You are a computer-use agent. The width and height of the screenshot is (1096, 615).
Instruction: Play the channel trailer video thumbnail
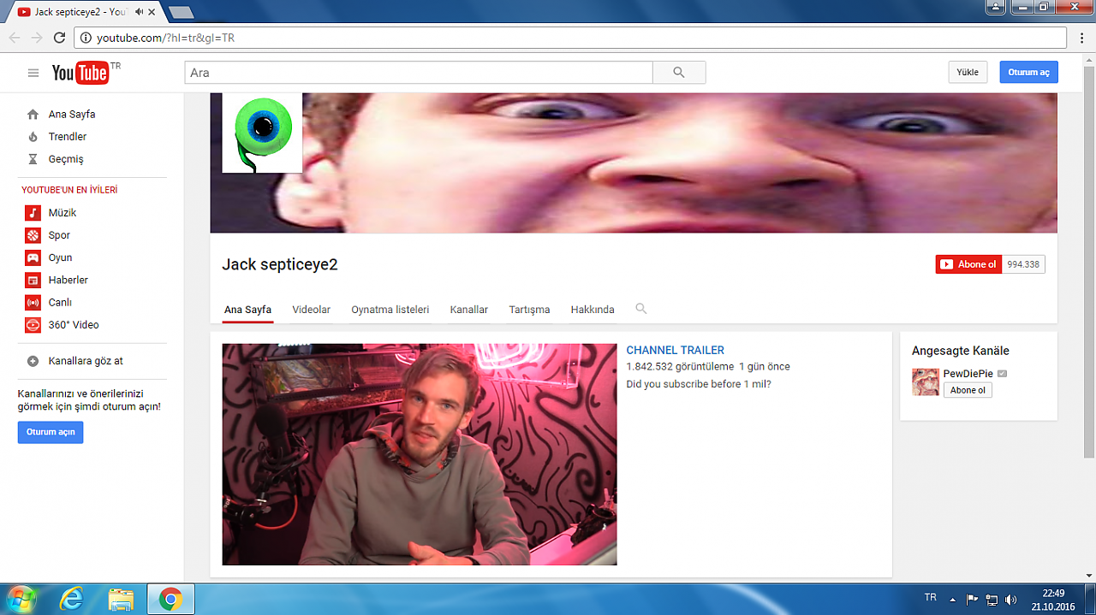pyautogui.click(x=420, y=454)
